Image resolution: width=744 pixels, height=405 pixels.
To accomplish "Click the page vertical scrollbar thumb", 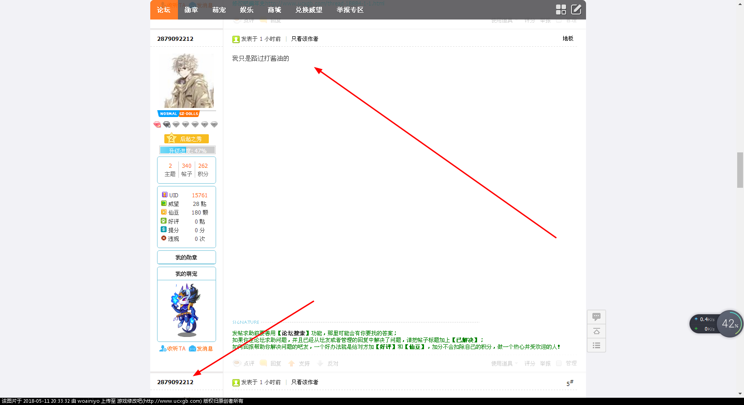I will pos(740,170).
